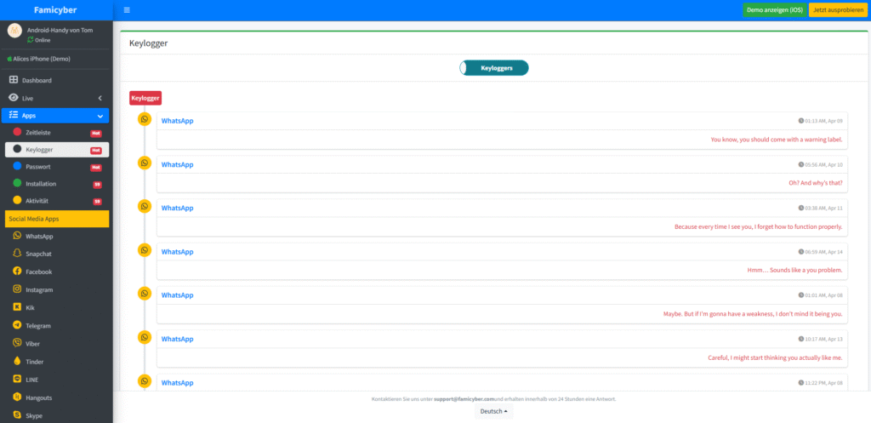Open WhatsApp link of 01:01 AM entry
871x423 pixels.
177,295
